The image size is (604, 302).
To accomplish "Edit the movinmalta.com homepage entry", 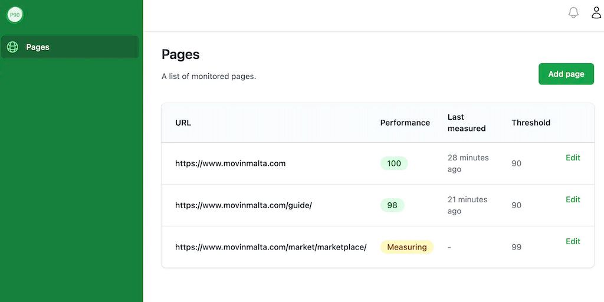I will [573, 157].
